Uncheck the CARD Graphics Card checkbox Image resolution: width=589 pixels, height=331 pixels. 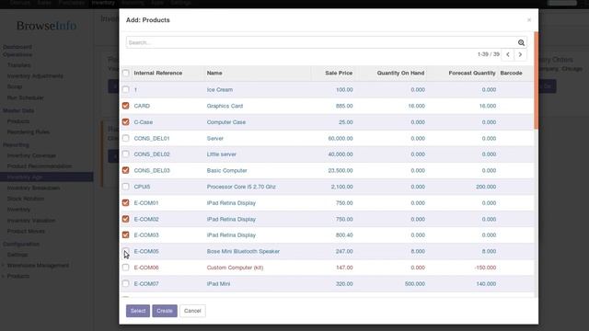(126, 106)
